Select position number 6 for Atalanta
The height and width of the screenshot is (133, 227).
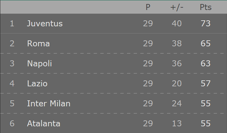coord(12,123)
